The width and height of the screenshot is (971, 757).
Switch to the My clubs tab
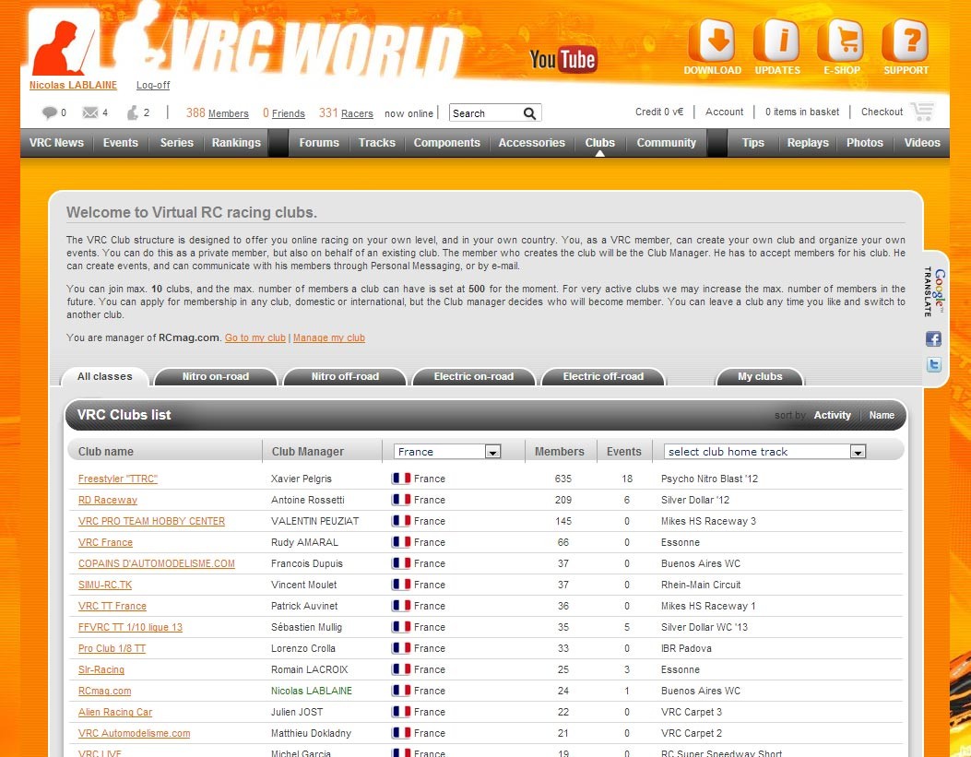(760, 377)
